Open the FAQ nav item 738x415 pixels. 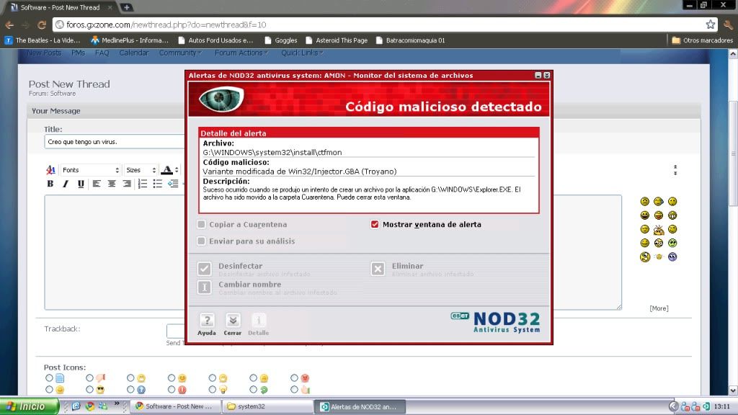tap(102, 53)
